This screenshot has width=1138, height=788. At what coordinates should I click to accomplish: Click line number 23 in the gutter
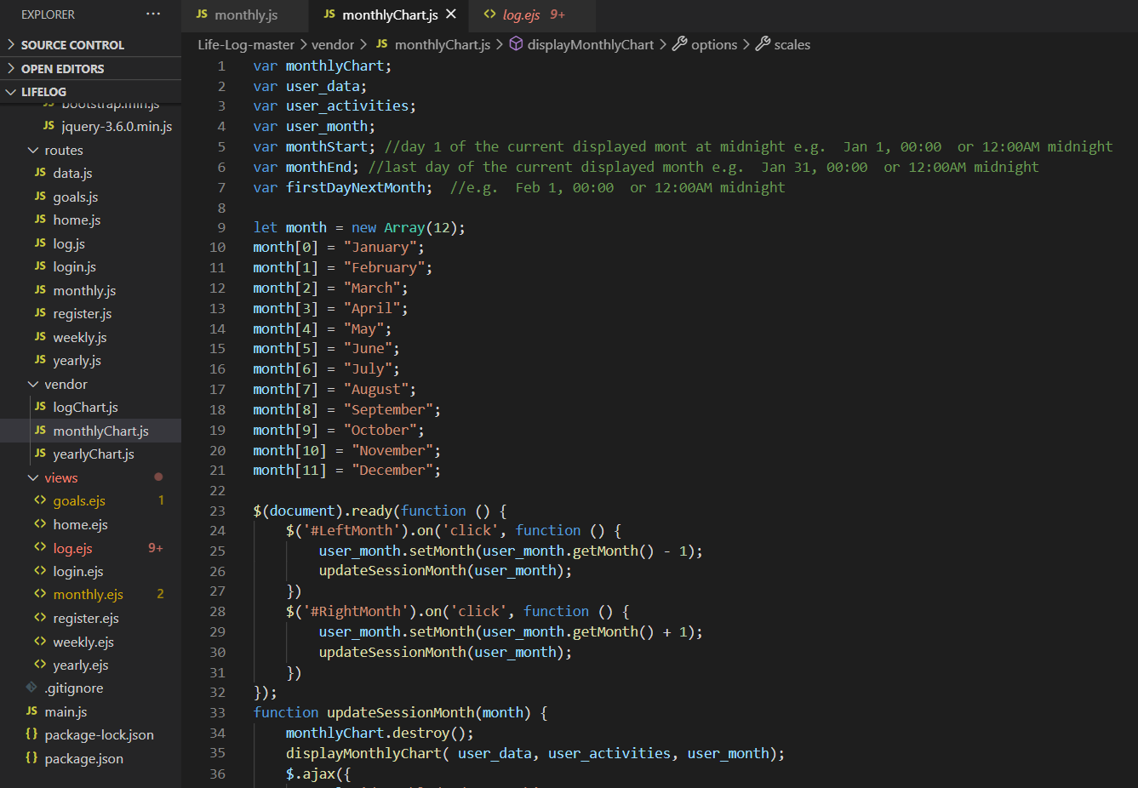tap(217, 510)
